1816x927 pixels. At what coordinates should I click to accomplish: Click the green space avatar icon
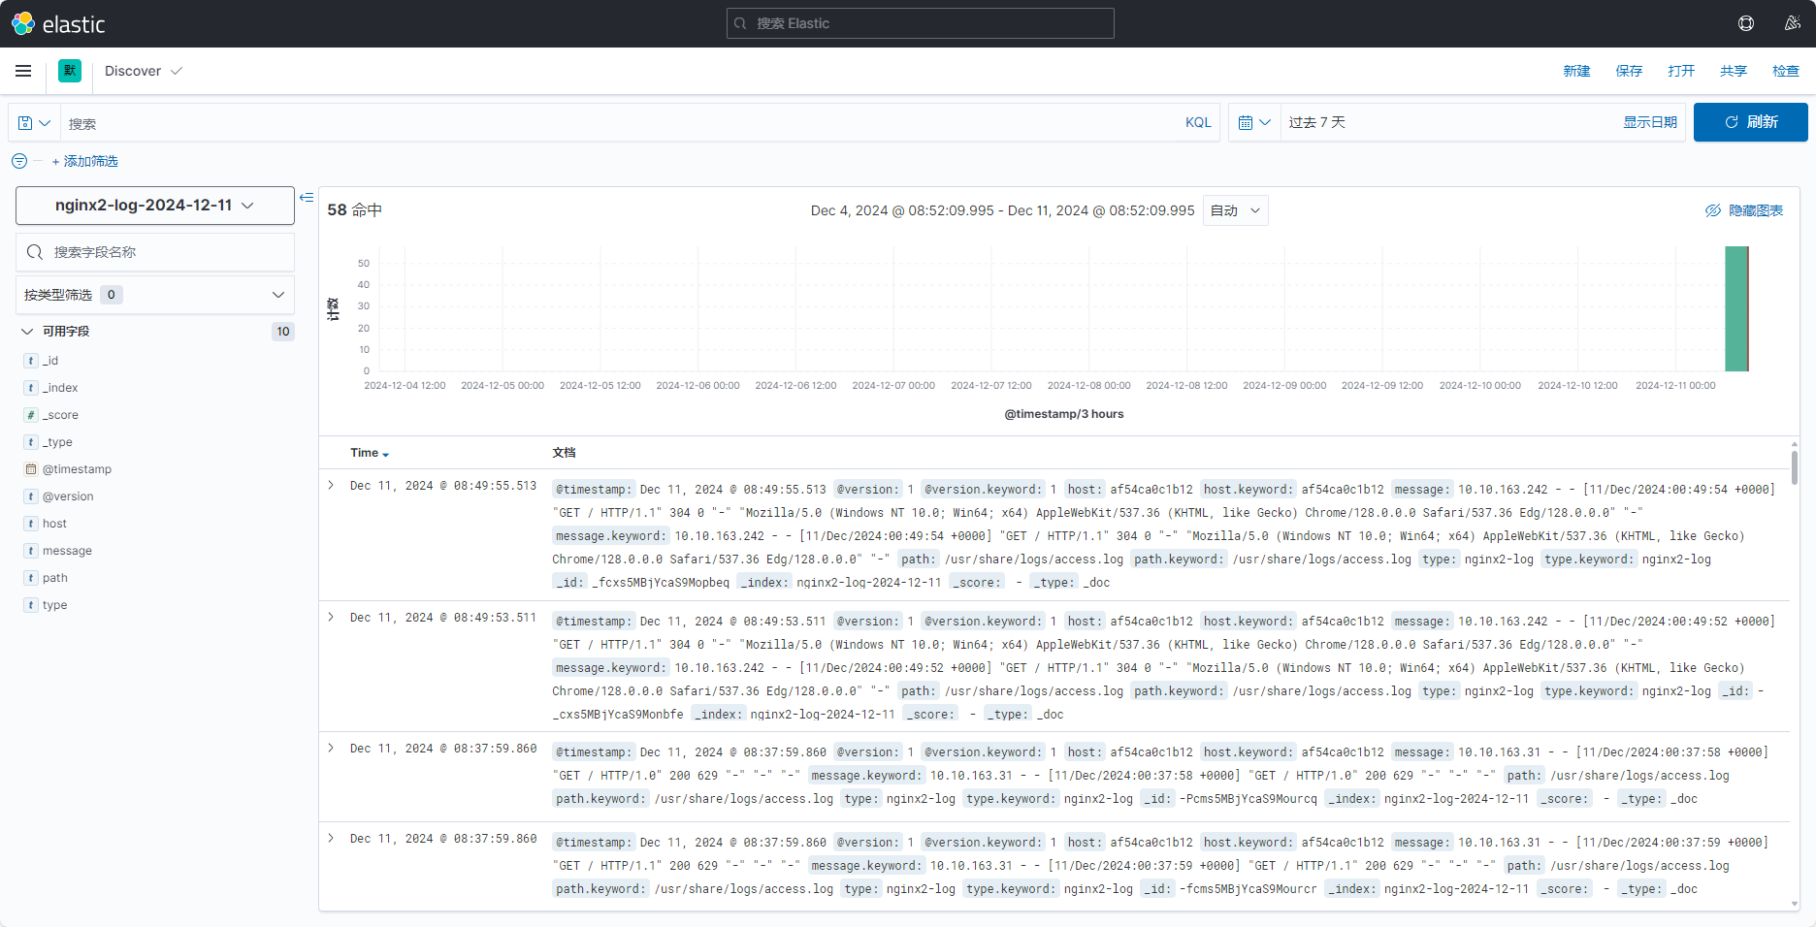pos(70,71)
